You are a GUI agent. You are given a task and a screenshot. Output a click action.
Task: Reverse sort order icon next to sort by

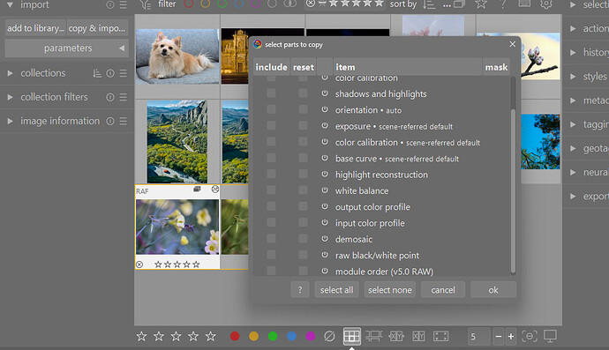coord(429,4)
